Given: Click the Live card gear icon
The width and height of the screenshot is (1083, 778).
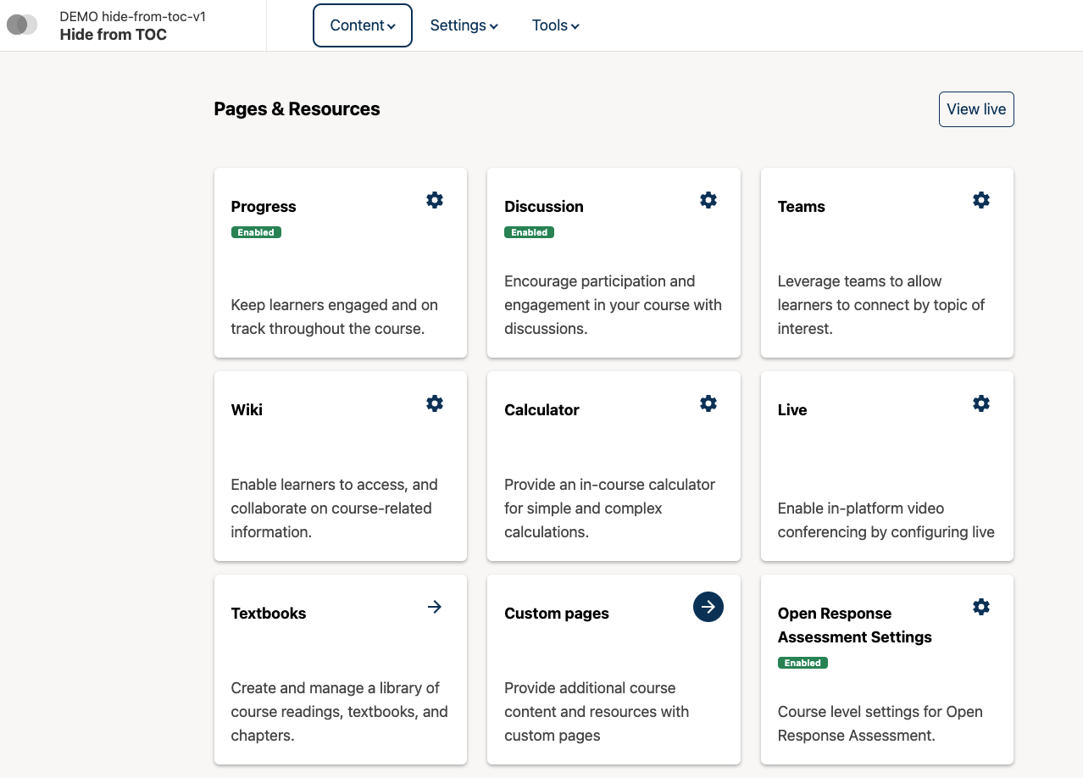Looking at the screenshot, I should pos(981,403).
